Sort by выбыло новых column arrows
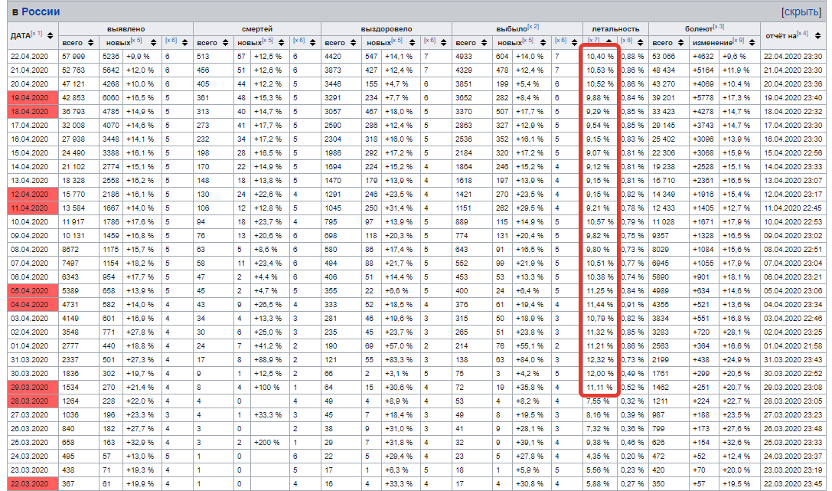Viewport: 832px width, 491px height. click(x=543, y=42)
